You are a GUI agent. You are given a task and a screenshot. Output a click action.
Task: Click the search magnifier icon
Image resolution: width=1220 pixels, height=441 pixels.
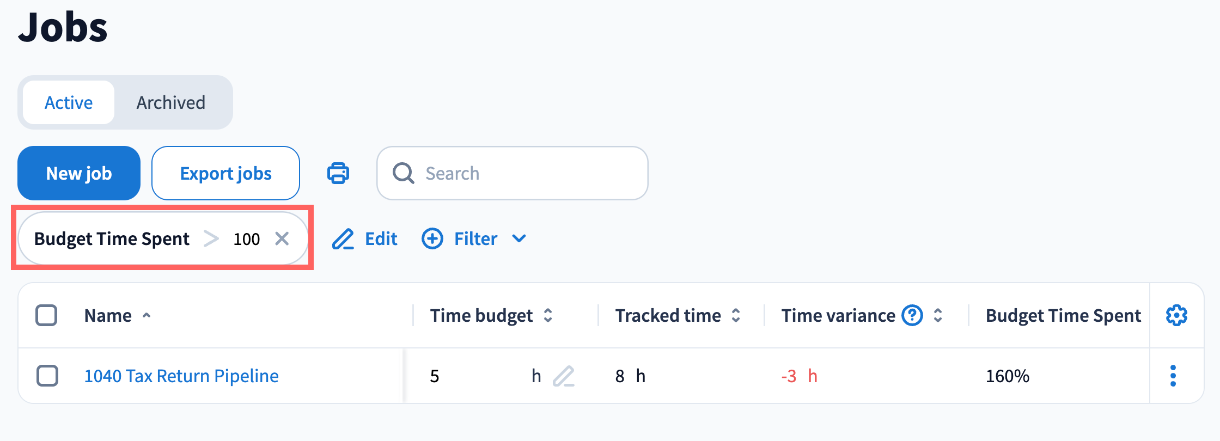click(x=404, y=173)
